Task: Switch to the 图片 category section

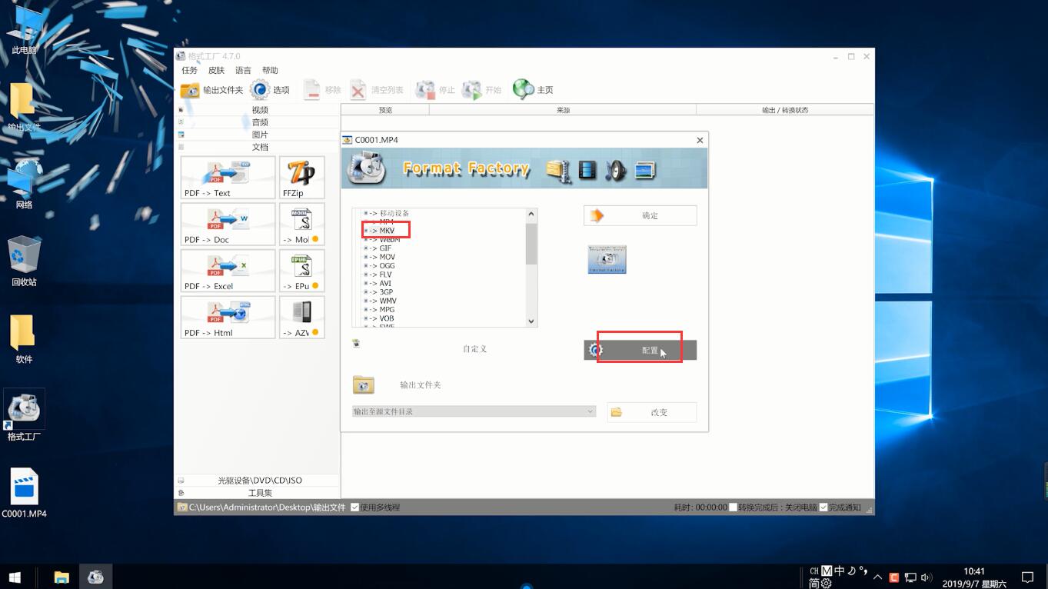Action: (x=258, y=135)
